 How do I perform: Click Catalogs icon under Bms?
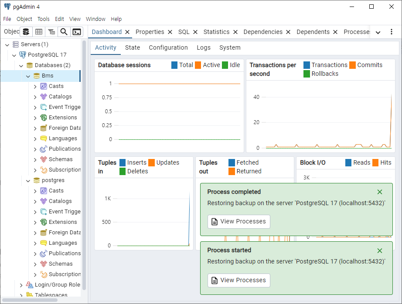click(x=44, y=97)
